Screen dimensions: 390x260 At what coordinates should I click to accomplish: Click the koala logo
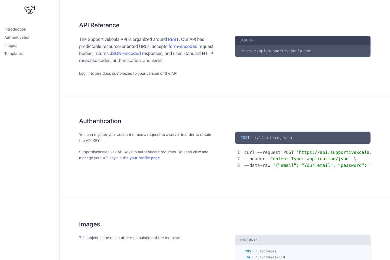(30, 10)
